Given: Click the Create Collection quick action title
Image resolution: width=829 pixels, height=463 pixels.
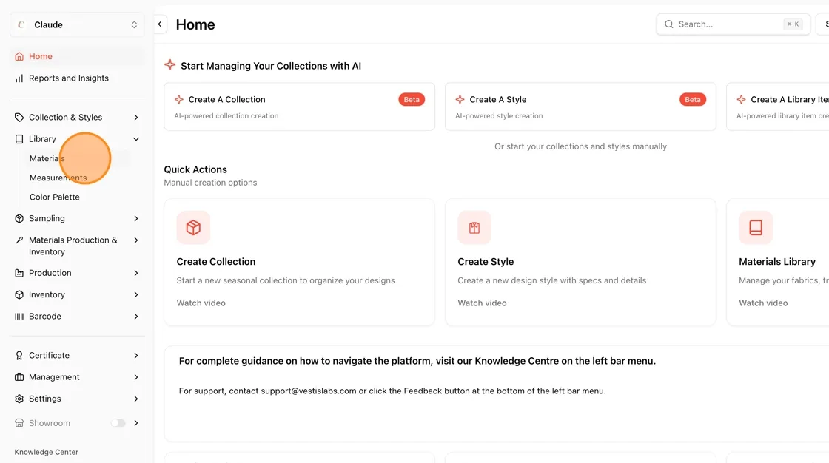Looking at the screenshot, I should pyautogui.click(x=215, y=262).
